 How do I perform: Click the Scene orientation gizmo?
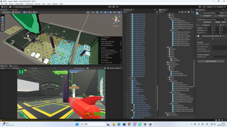[116, 20]
